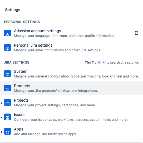This screenshot has width=143, height=143.
Task: Click the PERSONAL SETTINGS section label
Action: (x=22, y=22)
